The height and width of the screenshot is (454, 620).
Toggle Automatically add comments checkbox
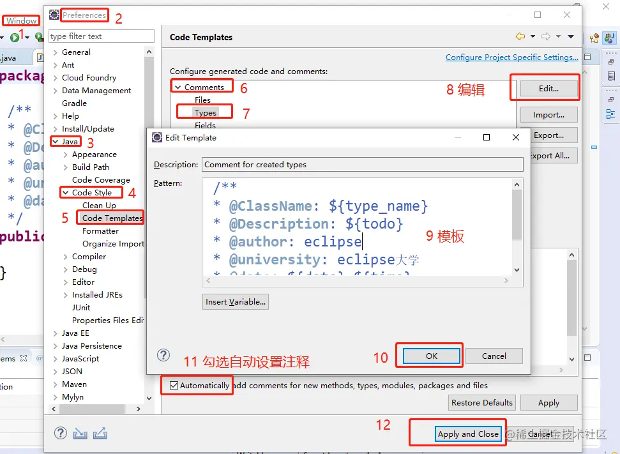pyautogui.click(x=174, y=386)
